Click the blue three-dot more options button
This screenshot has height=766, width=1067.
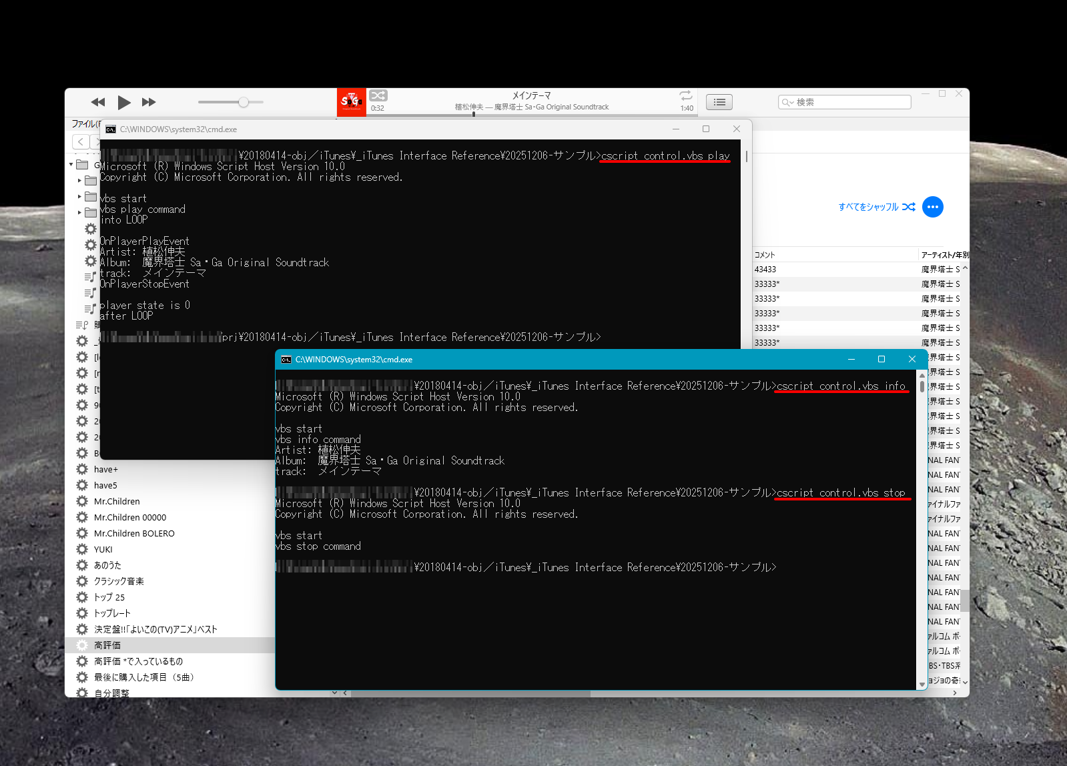pyautogui.click(x=932, y=207)
